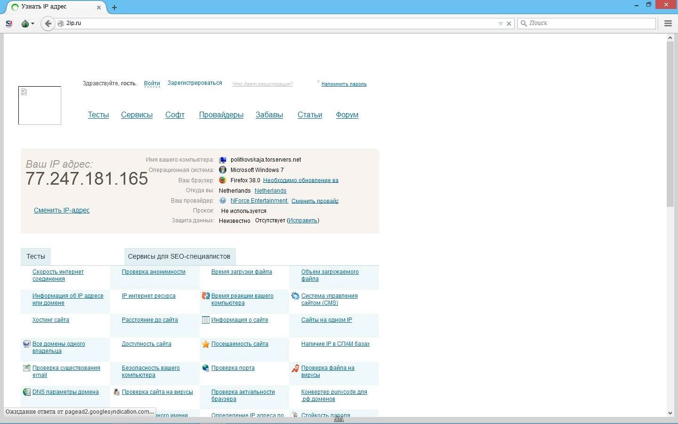678x424 pixels.
Task: Open Конвертер punycode link
Action: 334,395
